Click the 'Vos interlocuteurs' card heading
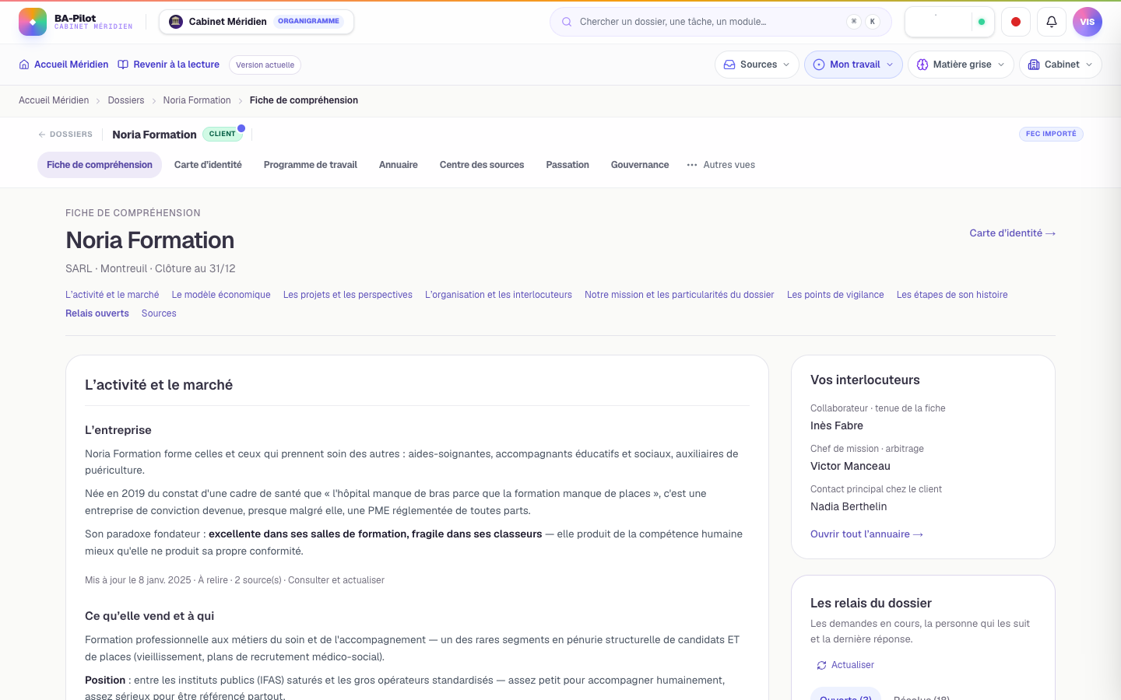The image size is (1121, 700). [865, 380]
